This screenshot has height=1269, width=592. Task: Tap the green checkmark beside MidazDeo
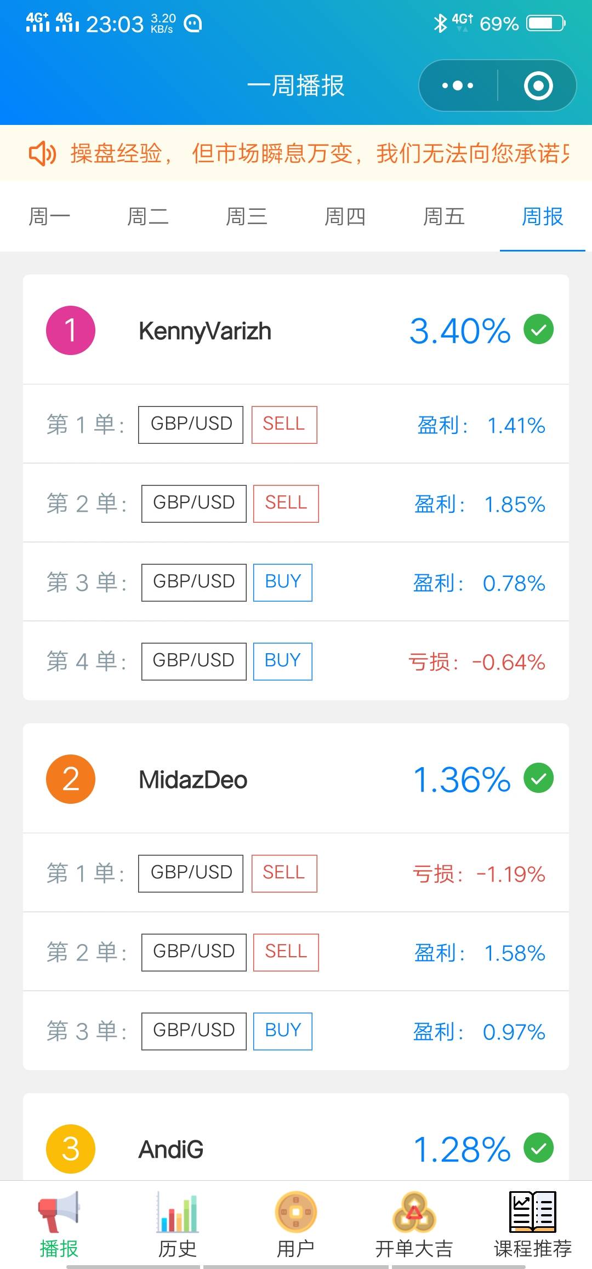[539, 778]
